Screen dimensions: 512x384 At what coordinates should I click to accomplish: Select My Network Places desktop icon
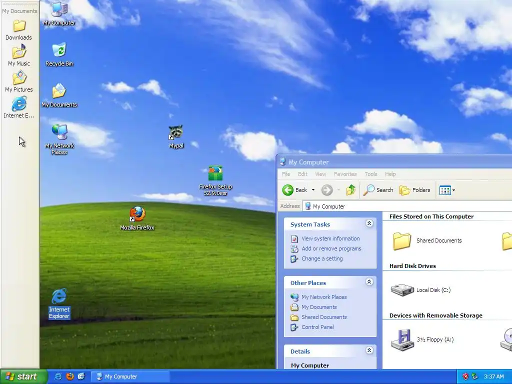click(59, 139)
